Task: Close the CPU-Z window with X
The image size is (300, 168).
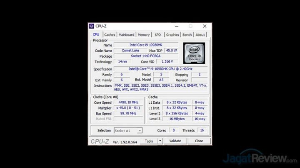Action: tap(205, 26)
